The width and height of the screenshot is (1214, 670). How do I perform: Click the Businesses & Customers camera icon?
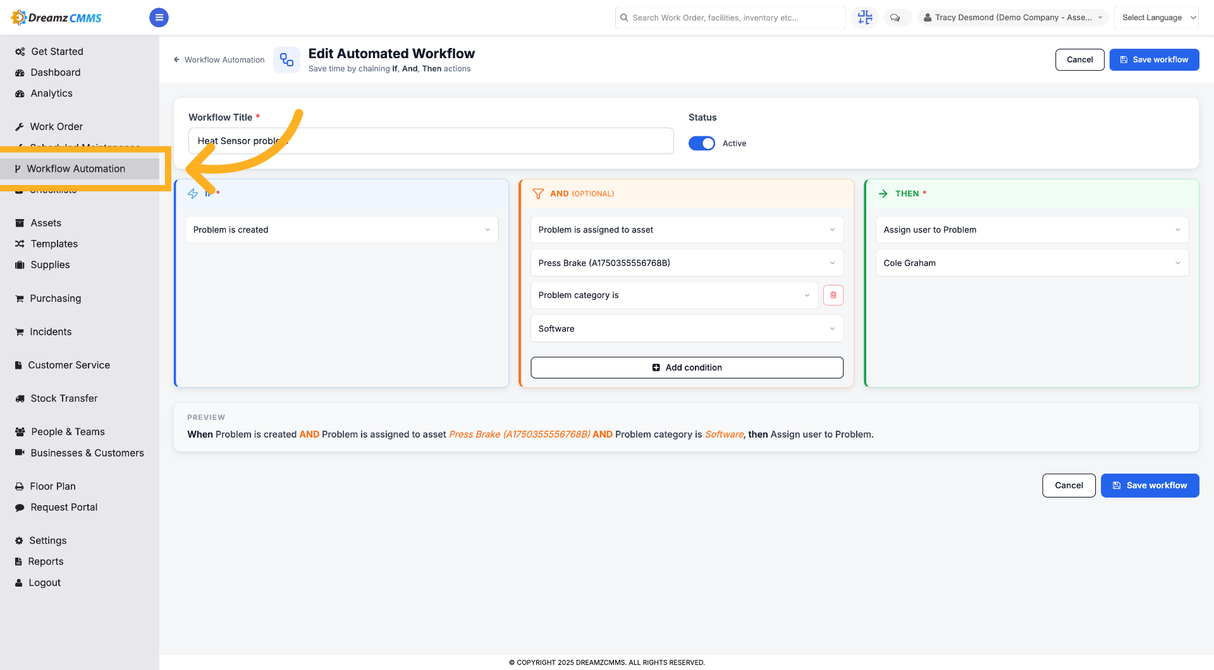(20, 453)
